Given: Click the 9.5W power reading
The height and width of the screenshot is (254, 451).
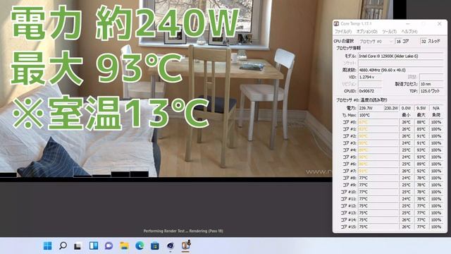Looking at the screenshot, I should pyautogui.click(x=421, y=108).
